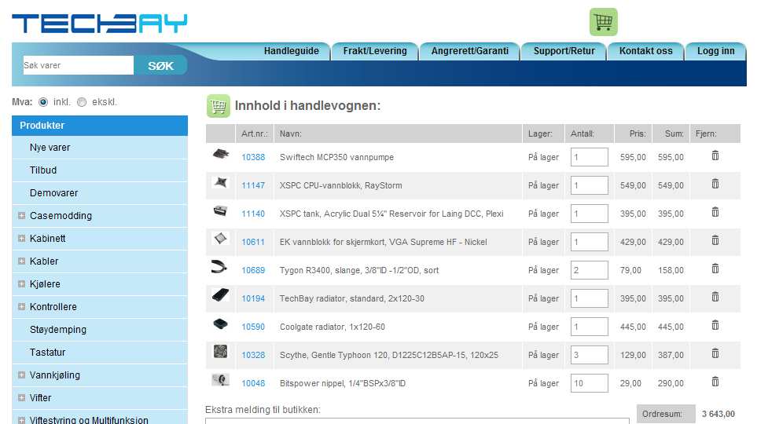Open thumbnail of XSPC RayStorm CPU block
Viewport: 757px width, 424px height.
(x=221, y=182)
